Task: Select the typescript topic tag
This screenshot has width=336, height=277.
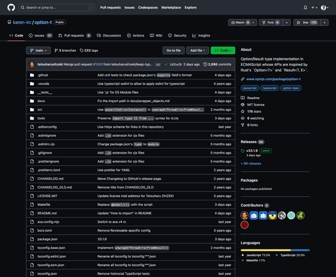Action: 269,88
